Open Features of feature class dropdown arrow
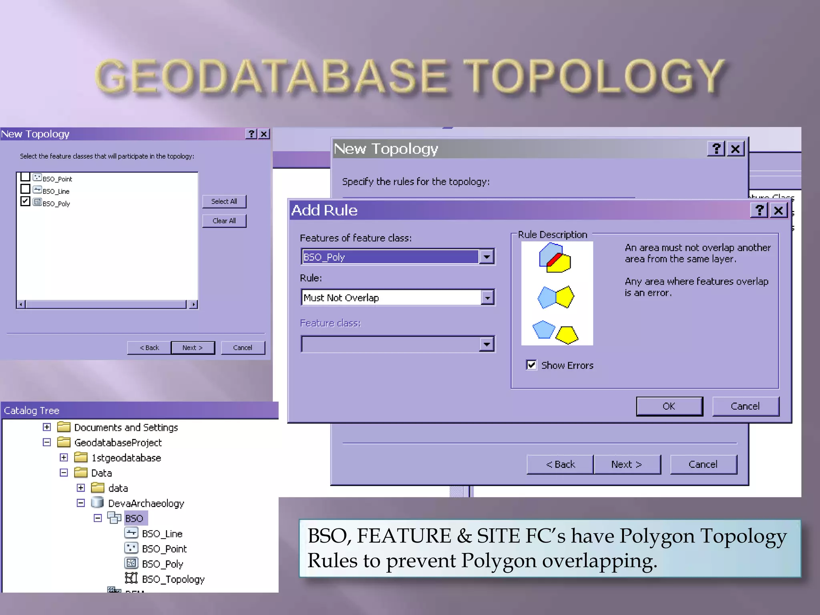 [486, 257]
